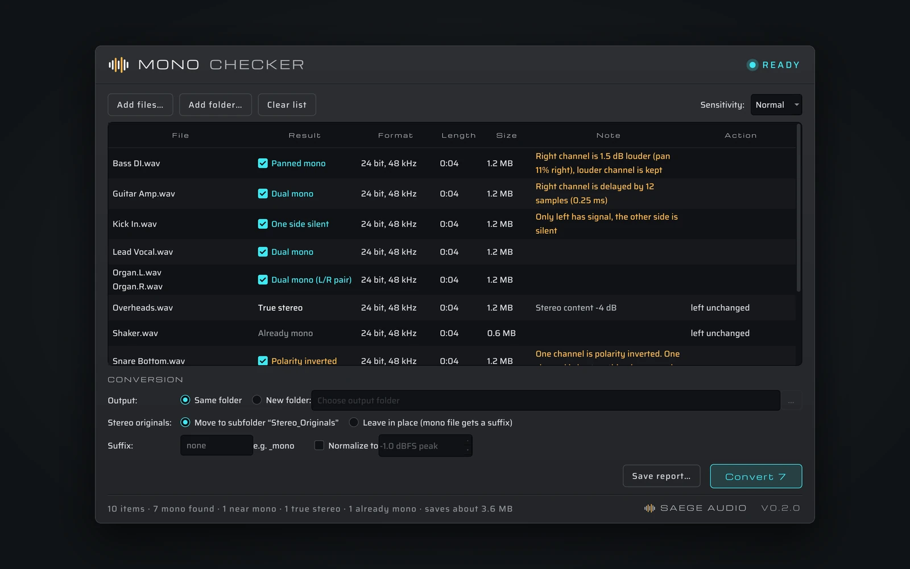
Task: Sort by the Result column header
Action: point(305,135)
